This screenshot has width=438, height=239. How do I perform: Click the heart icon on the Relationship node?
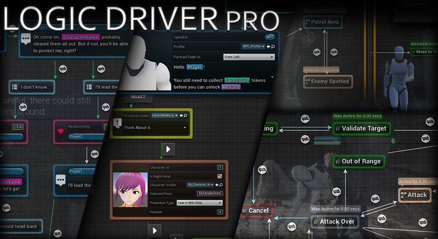click(x=61, y=131)
